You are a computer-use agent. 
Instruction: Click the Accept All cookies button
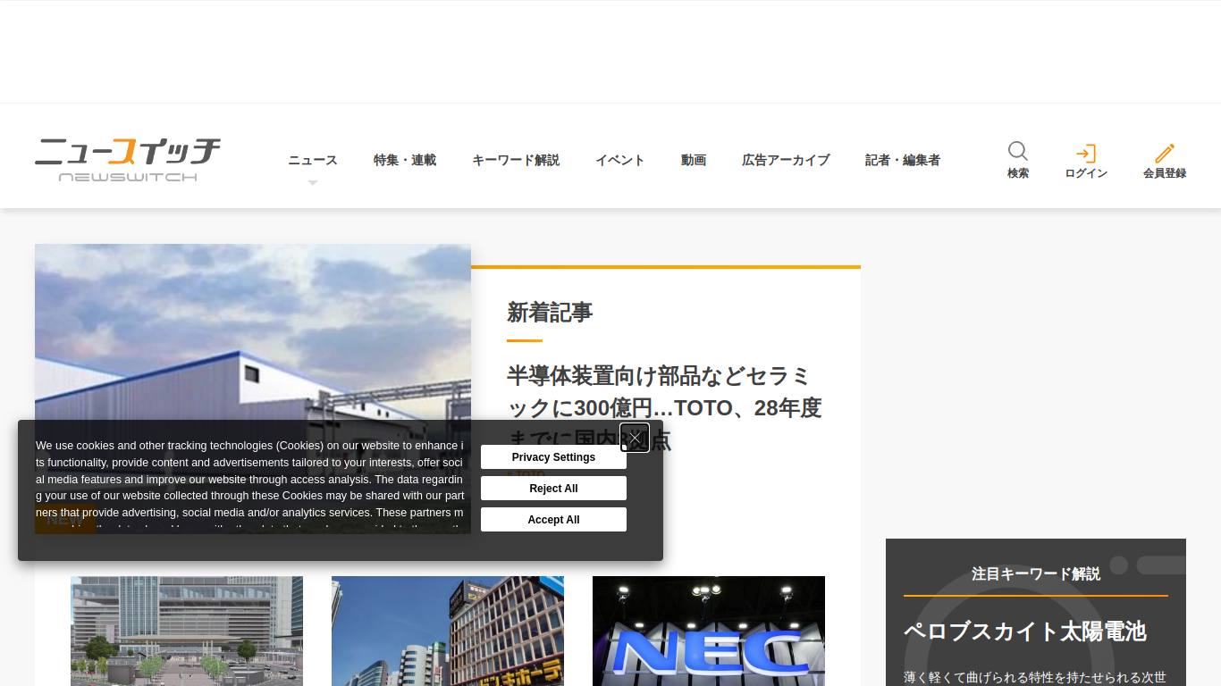(x=553, y=520)
